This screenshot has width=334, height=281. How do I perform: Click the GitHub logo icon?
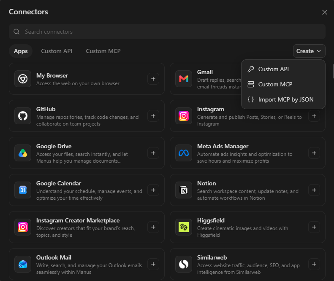click(x=23, y=116)
